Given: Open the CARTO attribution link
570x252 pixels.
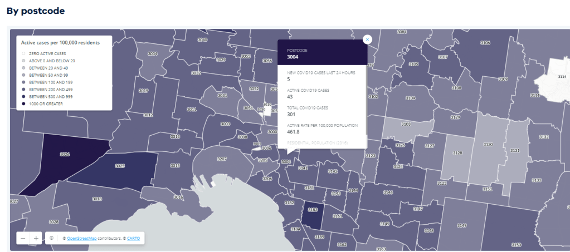Looking at the screenshot, I should (x=133, y=238).
